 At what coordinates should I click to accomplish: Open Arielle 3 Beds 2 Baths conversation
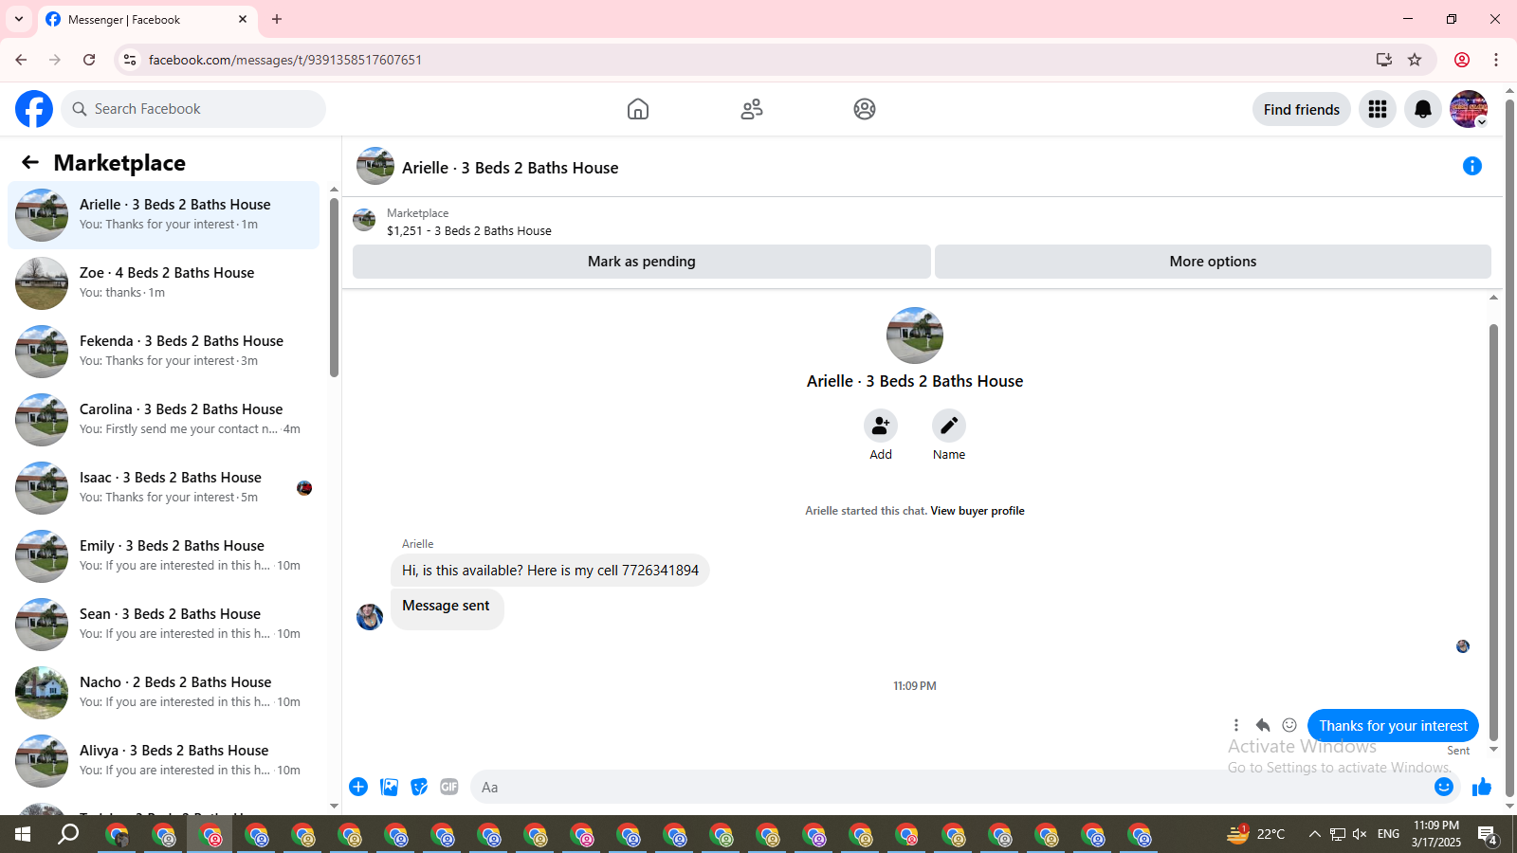coord(164,215)
